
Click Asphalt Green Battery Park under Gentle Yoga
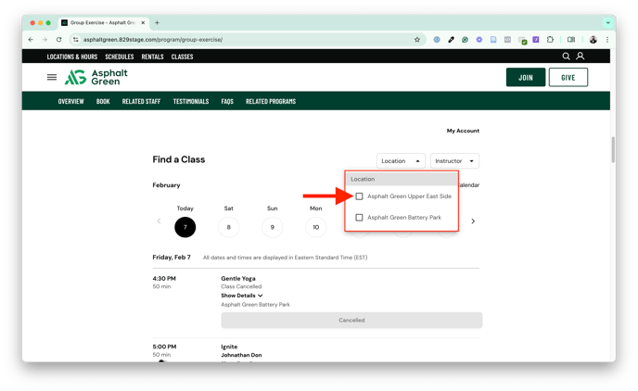pos(256,305)
